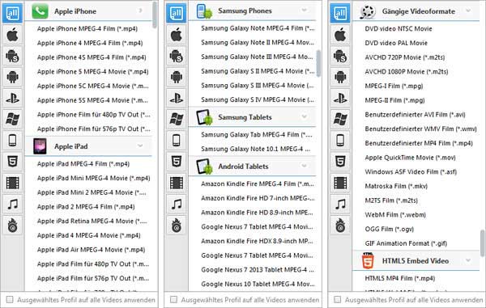Choose the Android robot icon in the Gängige Videoformate panel
Viewport: 486px width, 308px height.
tap(340, 77)
